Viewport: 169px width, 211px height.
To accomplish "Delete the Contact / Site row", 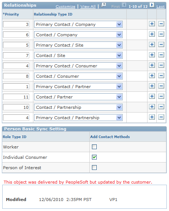I will (x=161, y=55).
